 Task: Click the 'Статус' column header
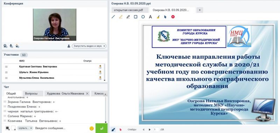[87, 61]
